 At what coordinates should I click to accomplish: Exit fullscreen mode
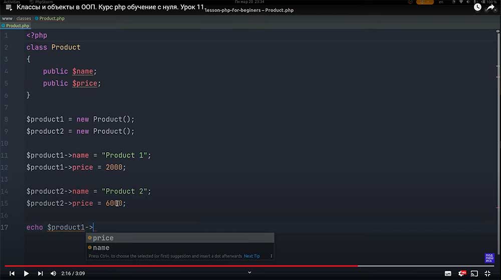pos(487,273)
